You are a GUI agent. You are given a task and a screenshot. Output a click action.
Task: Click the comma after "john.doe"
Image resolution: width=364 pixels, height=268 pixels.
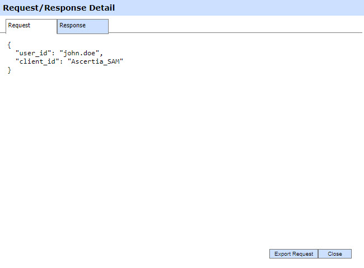[x=102, y=53]
